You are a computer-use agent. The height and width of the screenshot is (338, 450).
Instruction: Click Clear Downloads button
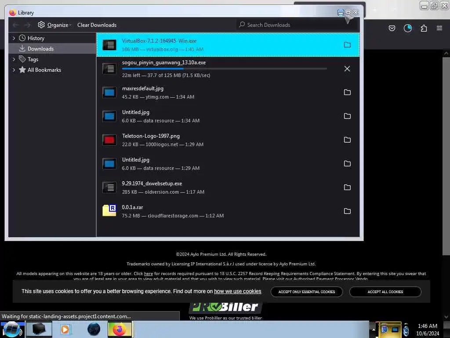click(x=97, y=25)
